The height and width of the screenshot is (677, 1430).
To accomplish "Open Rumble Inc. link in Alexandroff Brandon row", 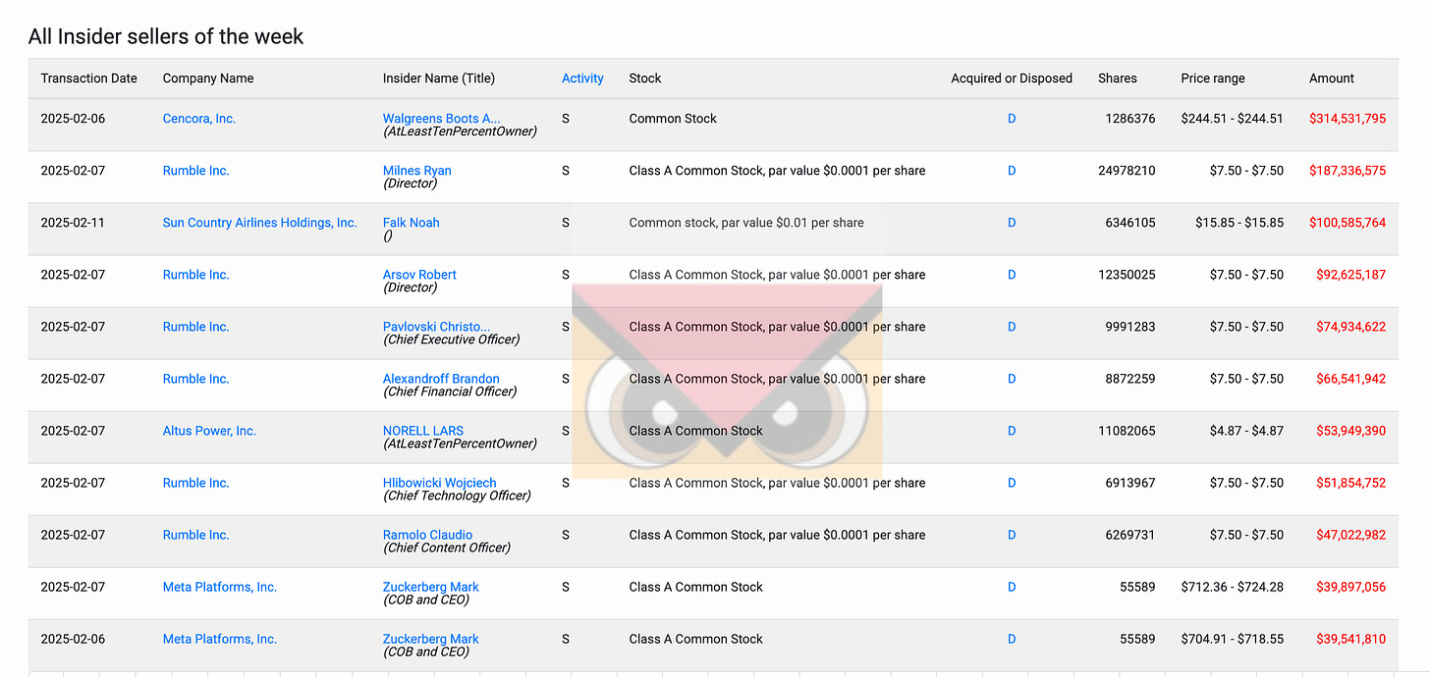I will [x=196, y=379].
